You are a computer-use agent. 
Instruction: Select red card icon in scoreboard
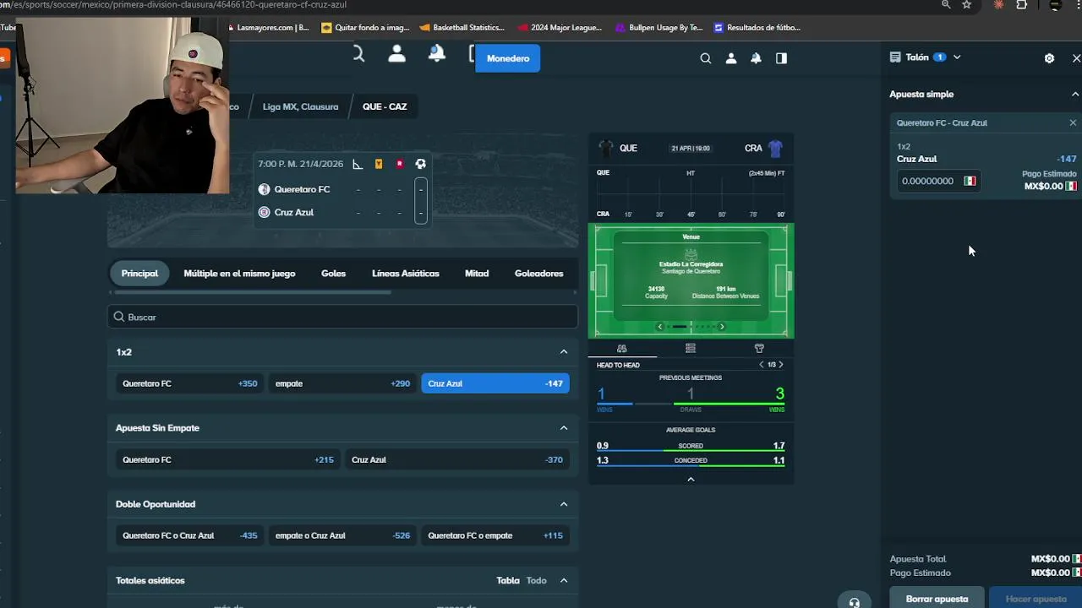click(400, 164)
